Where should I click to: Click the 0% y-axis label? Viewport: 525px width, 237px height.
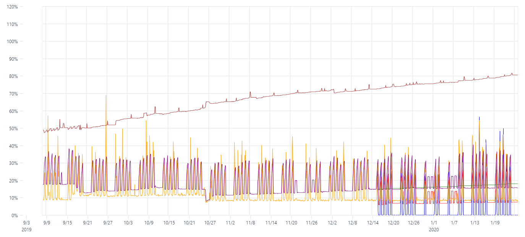coord(14,215)
